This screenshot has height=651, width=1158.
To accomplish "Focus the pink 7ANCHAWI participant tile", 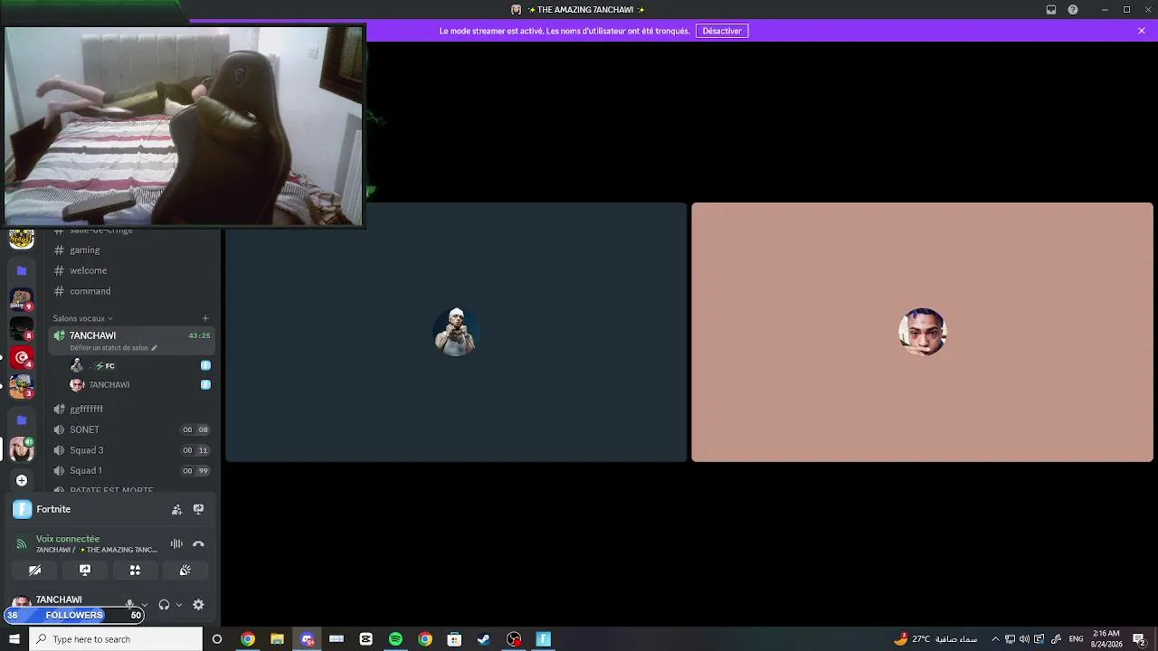I will (x=922, y=332).
